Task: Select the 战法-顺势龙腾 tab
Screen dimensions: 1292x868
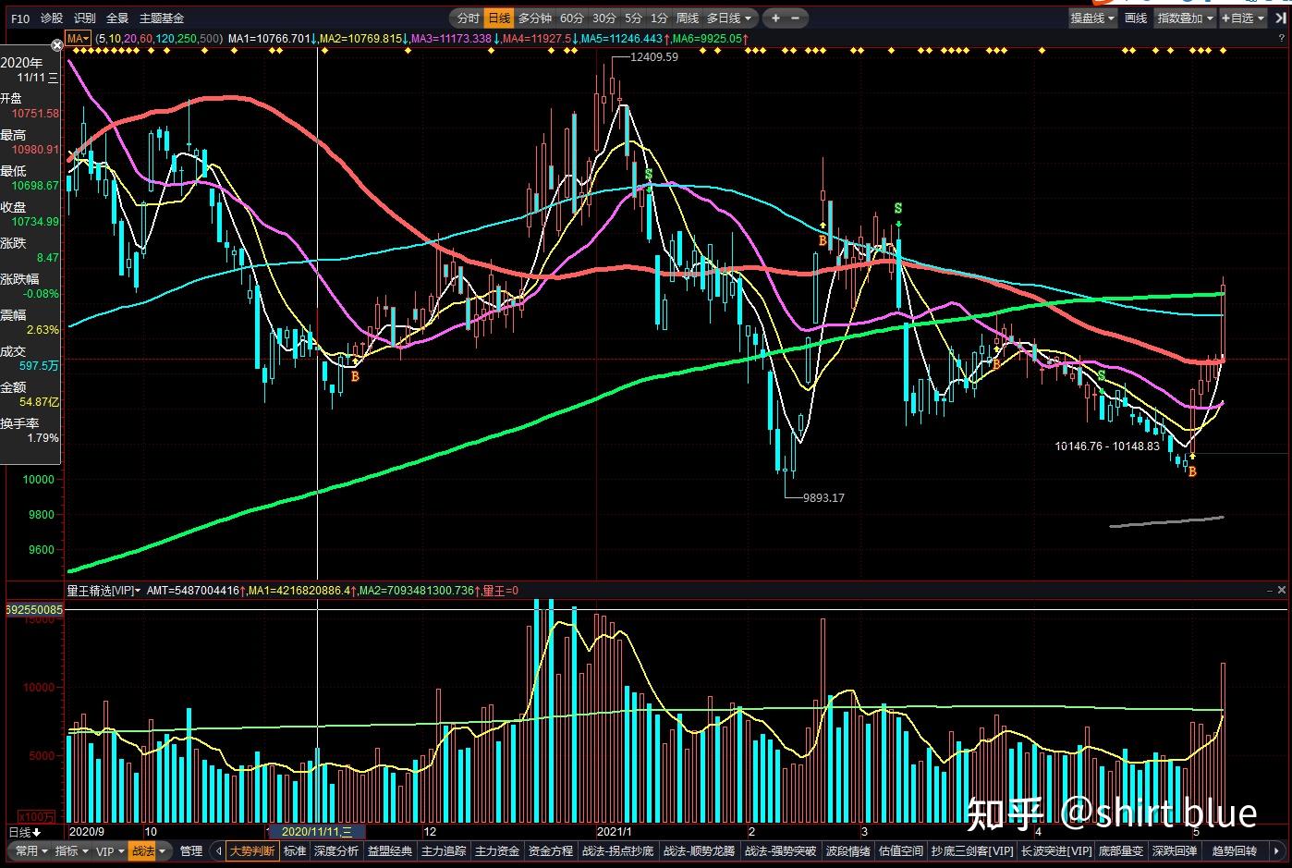Action: 700,851
